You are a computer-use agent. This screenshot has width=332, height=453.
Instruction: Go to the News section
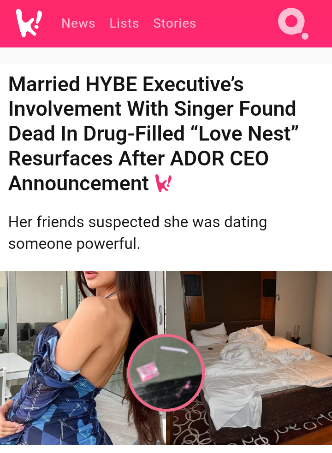click(x=78, y=23)
